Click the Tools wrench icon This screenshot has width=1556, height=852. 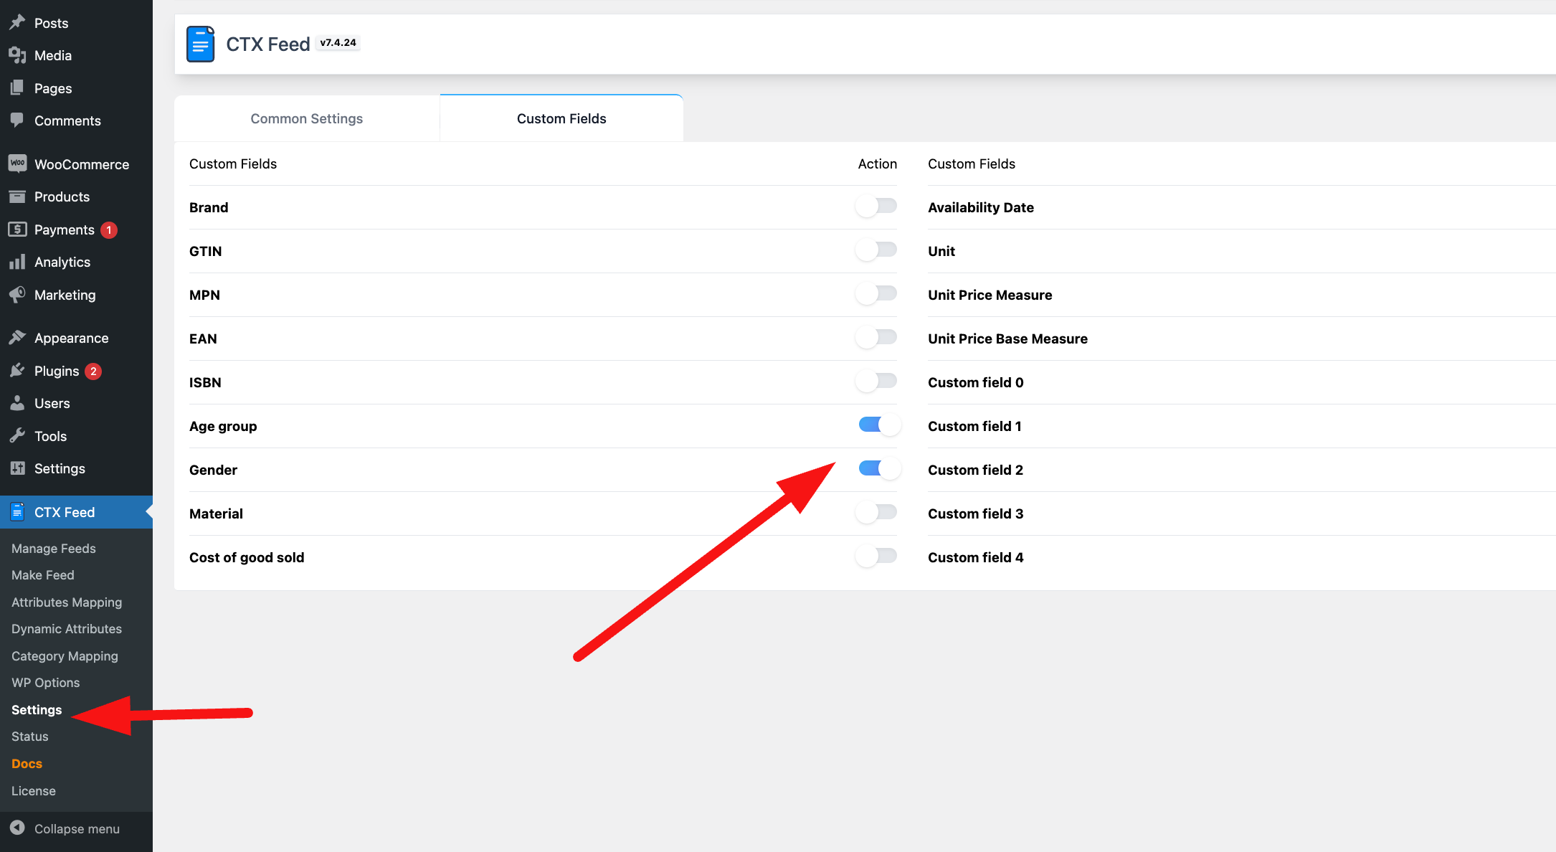coord(17,436)
